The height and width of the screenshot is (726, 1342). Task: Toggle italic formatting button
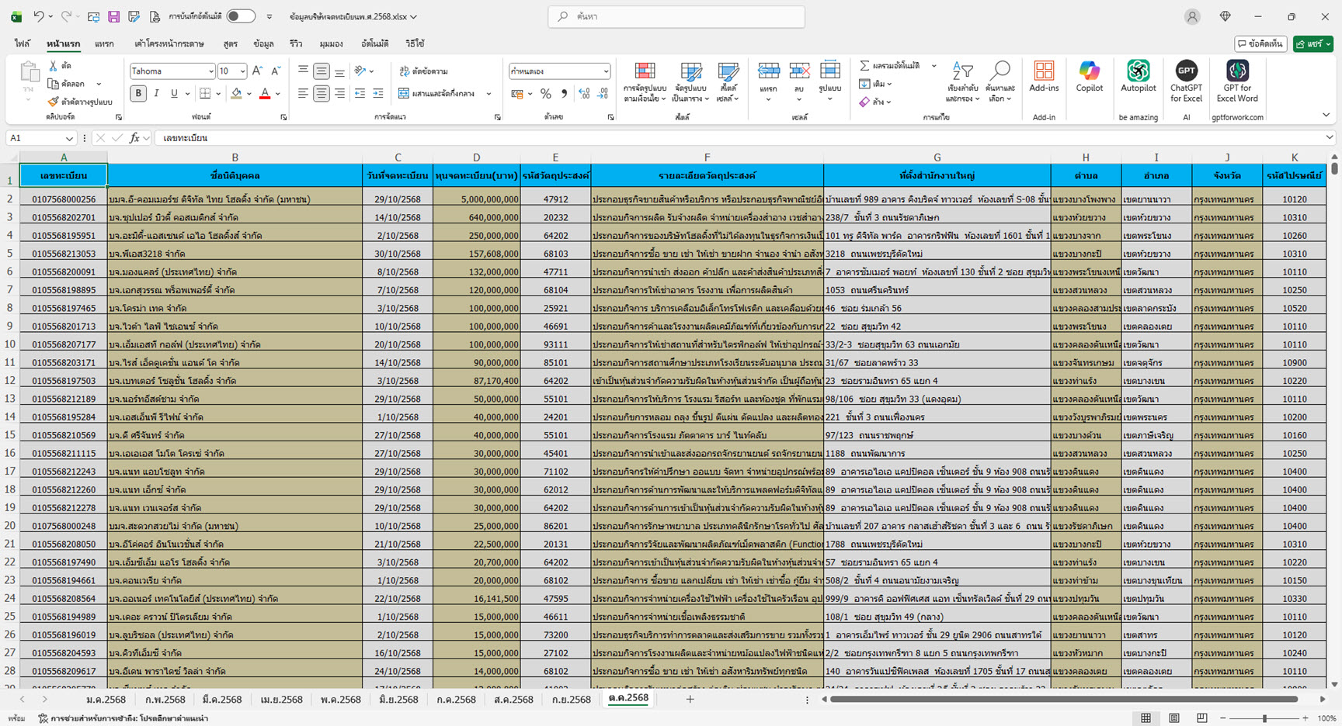click(156, 94)
